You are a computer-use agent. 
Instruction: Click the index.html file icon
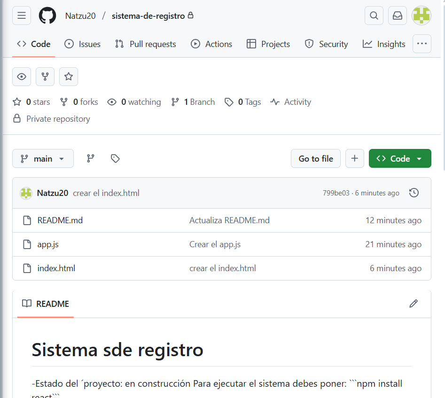pos(27,268)
